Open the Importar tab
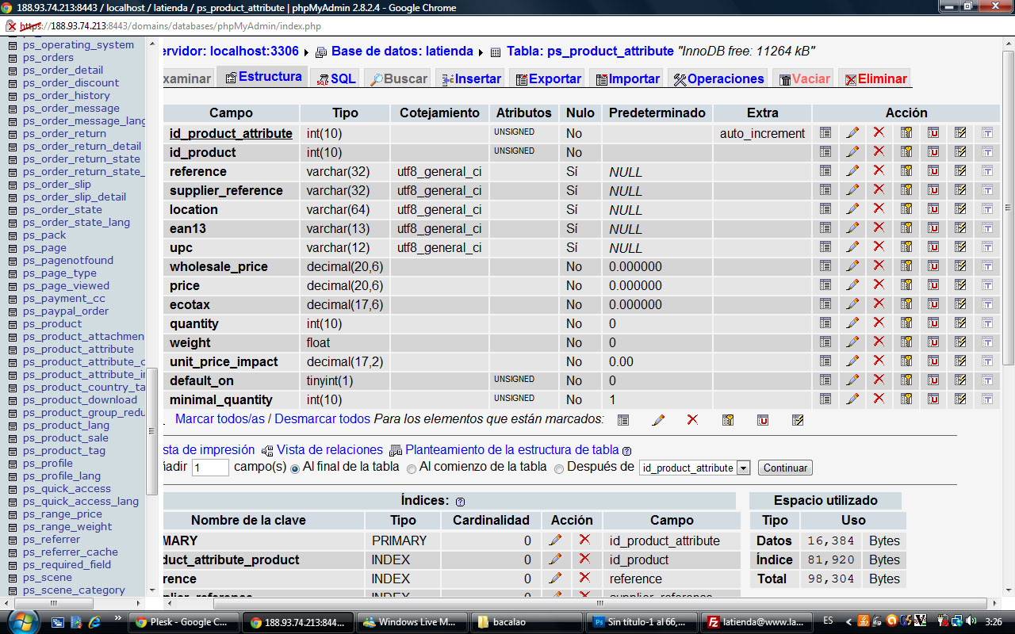This screenshot has height=634, width=1015. (x=627, y=78)
